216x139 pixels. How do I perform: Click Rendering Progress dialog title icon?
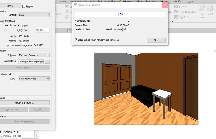point(76,5)
